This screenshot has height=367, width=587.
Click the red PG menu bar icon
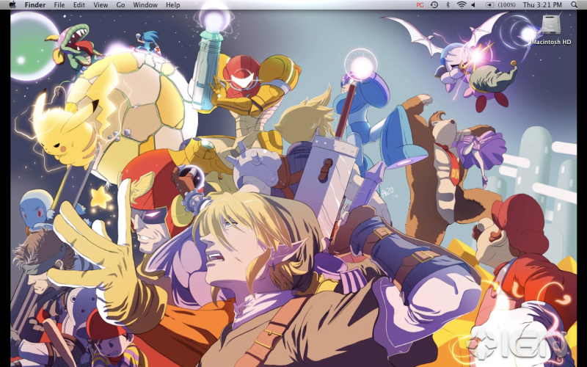click(420, 5)
